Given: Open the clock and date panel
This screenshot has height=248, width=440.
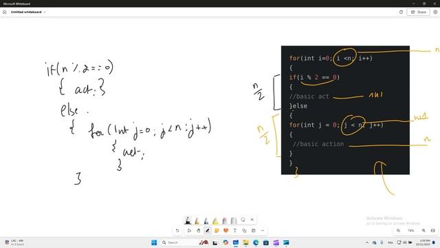Looking at the screenshot, I should pos(423,242).
